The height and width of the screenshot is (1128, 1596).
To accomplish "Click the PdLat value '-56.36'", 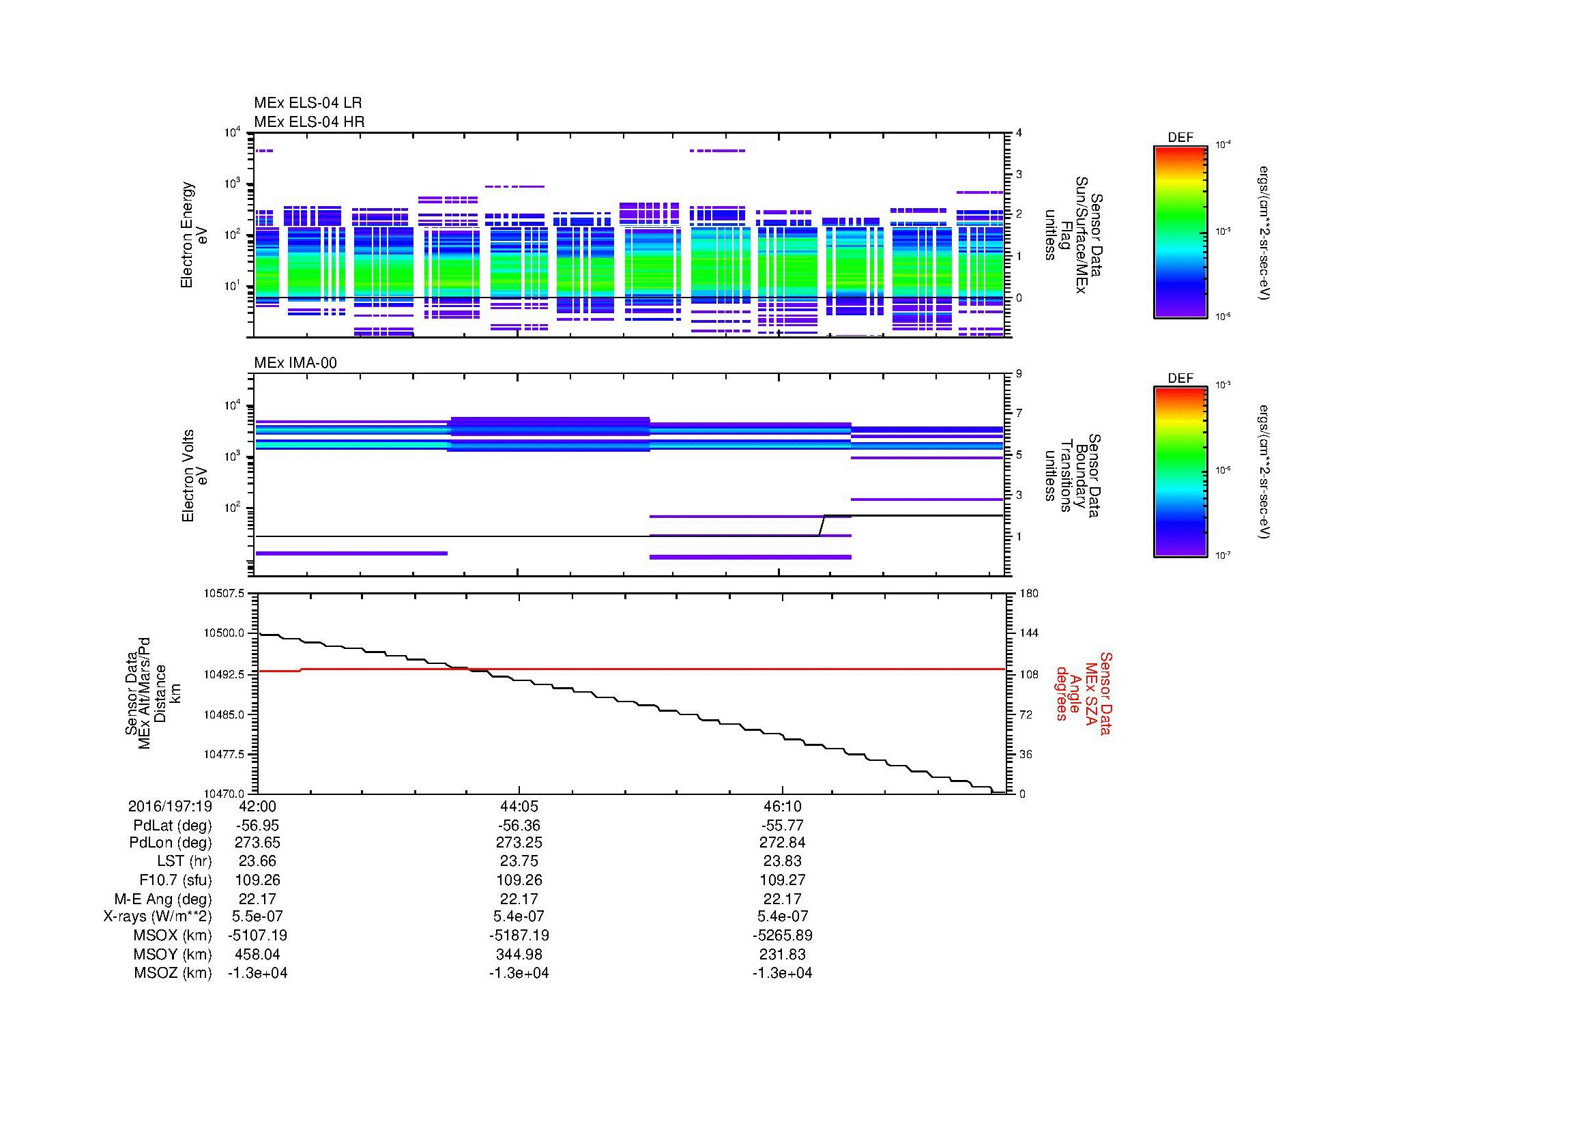I will [x=519, y=826].
